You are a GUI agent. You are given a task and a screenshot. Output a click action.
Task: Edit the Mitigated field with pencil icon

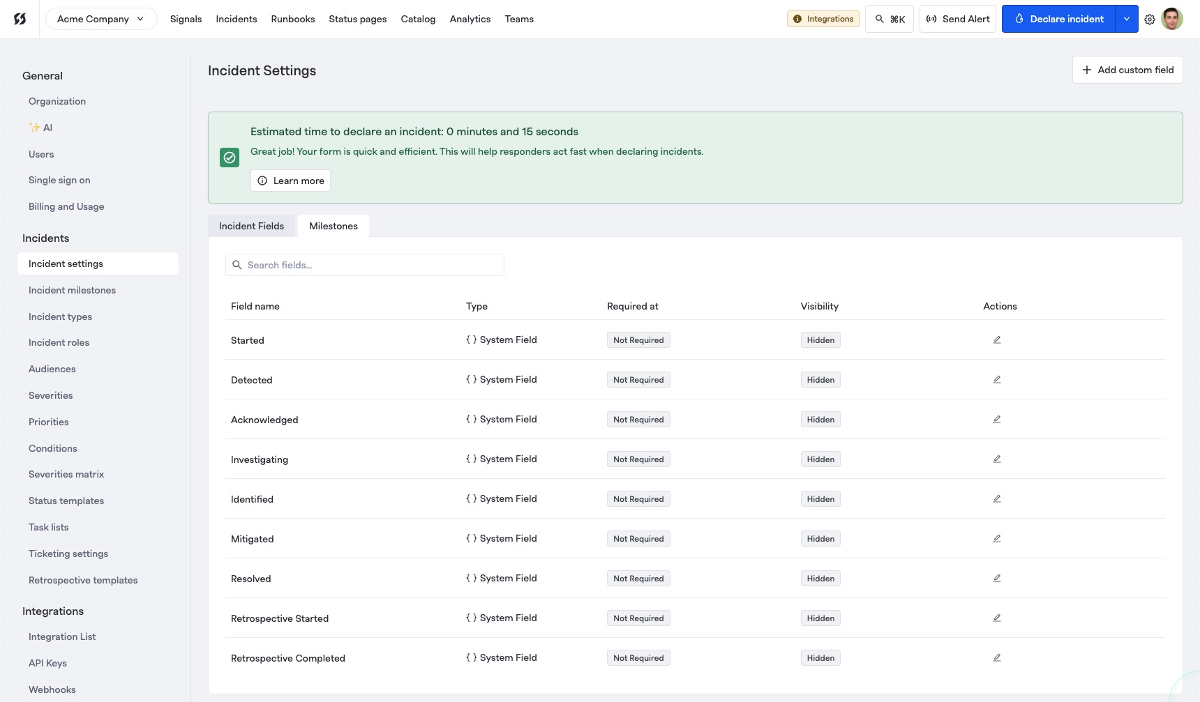[997, 538]
